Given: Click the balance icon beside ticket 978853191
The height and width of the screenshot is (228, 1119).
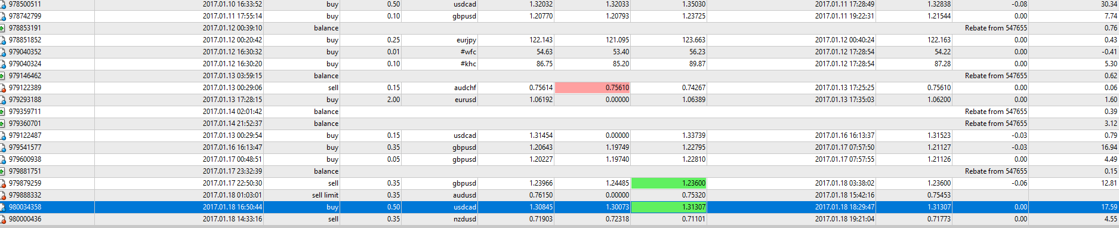Looking at the screenshot, I should coord(2,28).
